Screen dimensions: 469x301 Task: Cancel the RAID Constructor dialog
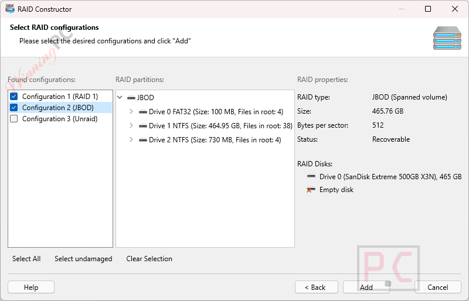(x=437, y=287)
